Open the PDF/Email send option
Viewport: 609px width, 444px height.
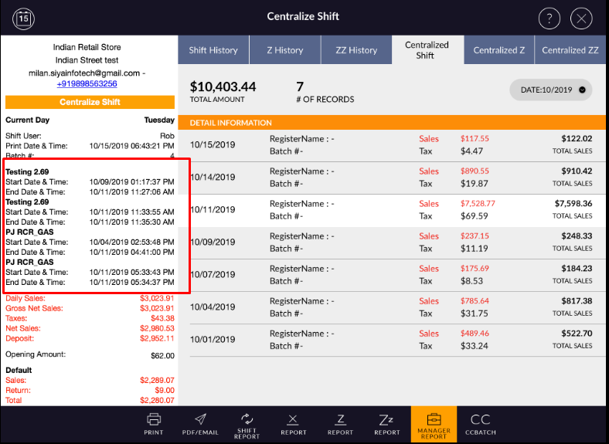[200, 423]
